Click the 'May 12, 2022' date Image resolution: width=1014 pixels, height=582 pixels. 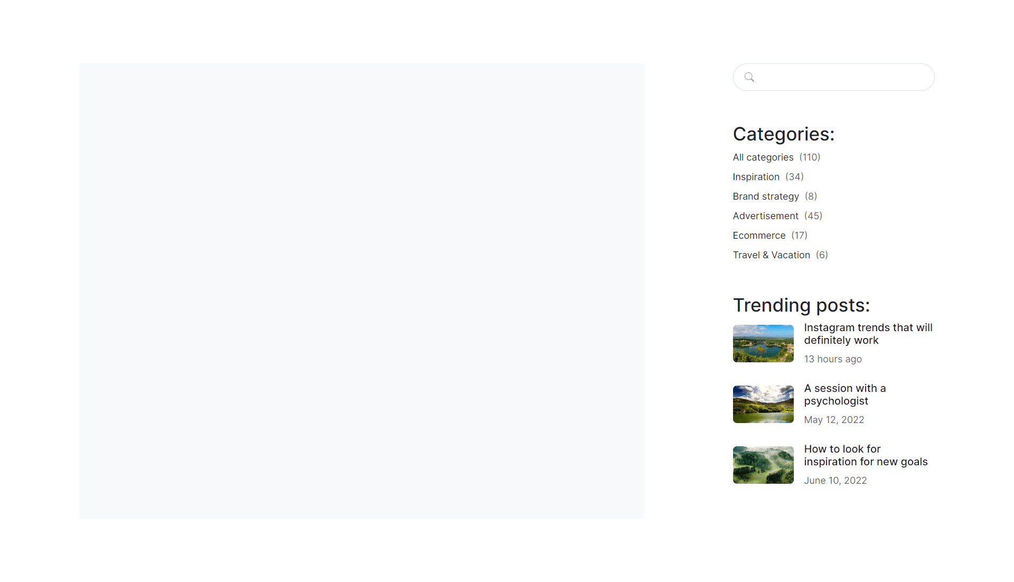point(834,420)
